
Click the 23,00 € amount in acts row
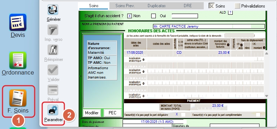pos(224,53)
